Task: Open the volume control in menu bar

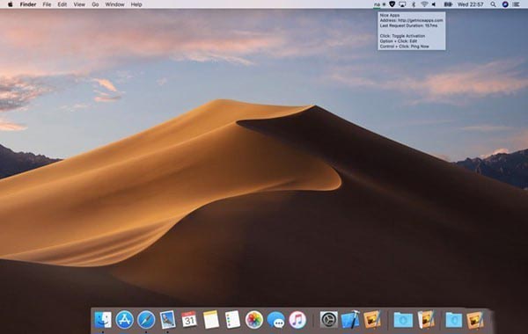Action: pos(434,4)
